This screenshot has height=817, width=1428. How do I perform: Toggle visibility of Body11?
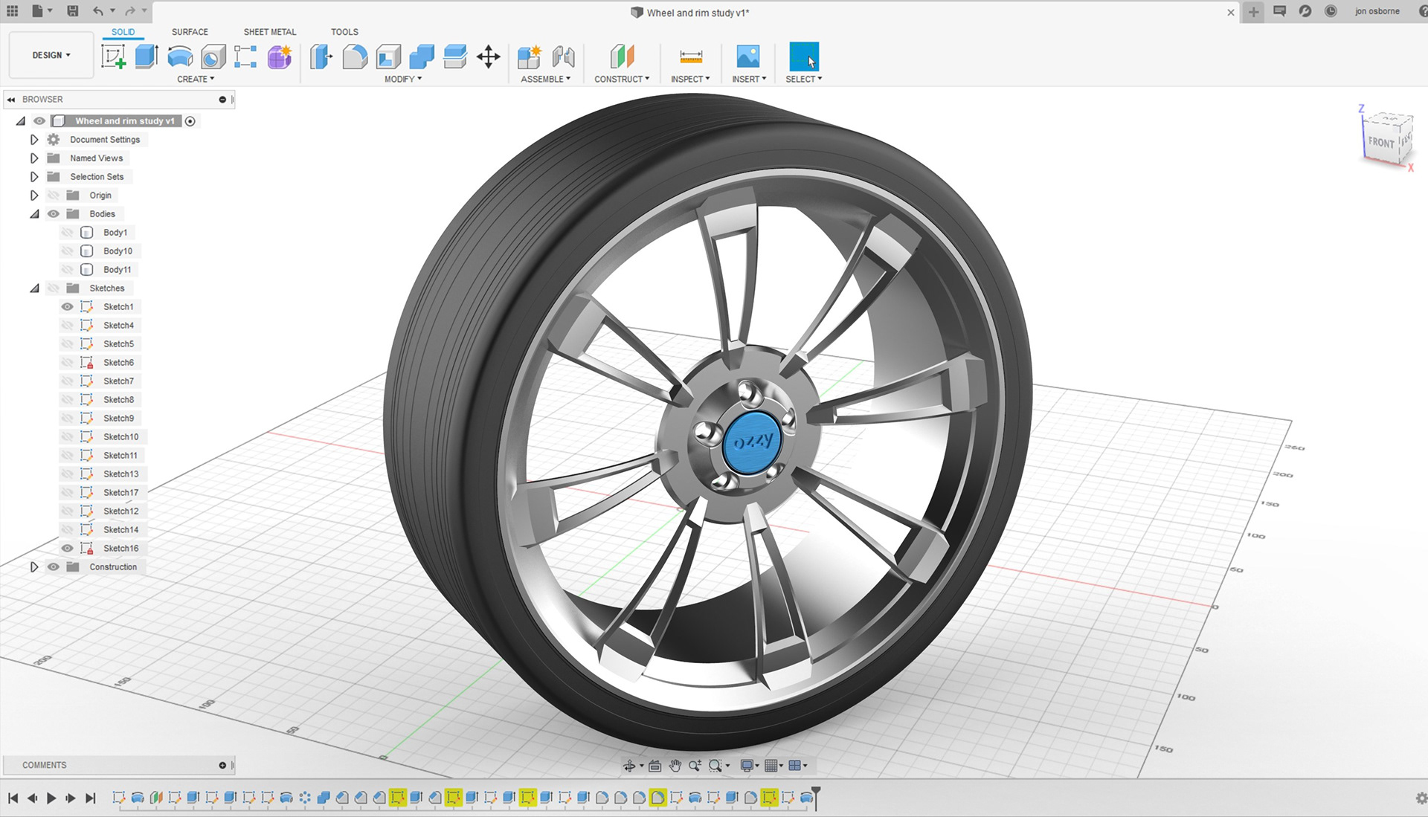click(68, 270)
